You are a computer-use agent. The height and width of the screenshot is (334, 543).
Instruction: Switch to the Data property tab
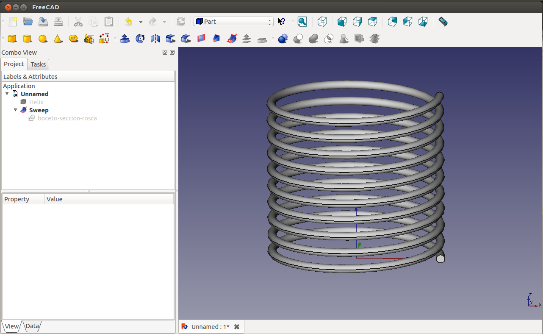coord(32,326)
